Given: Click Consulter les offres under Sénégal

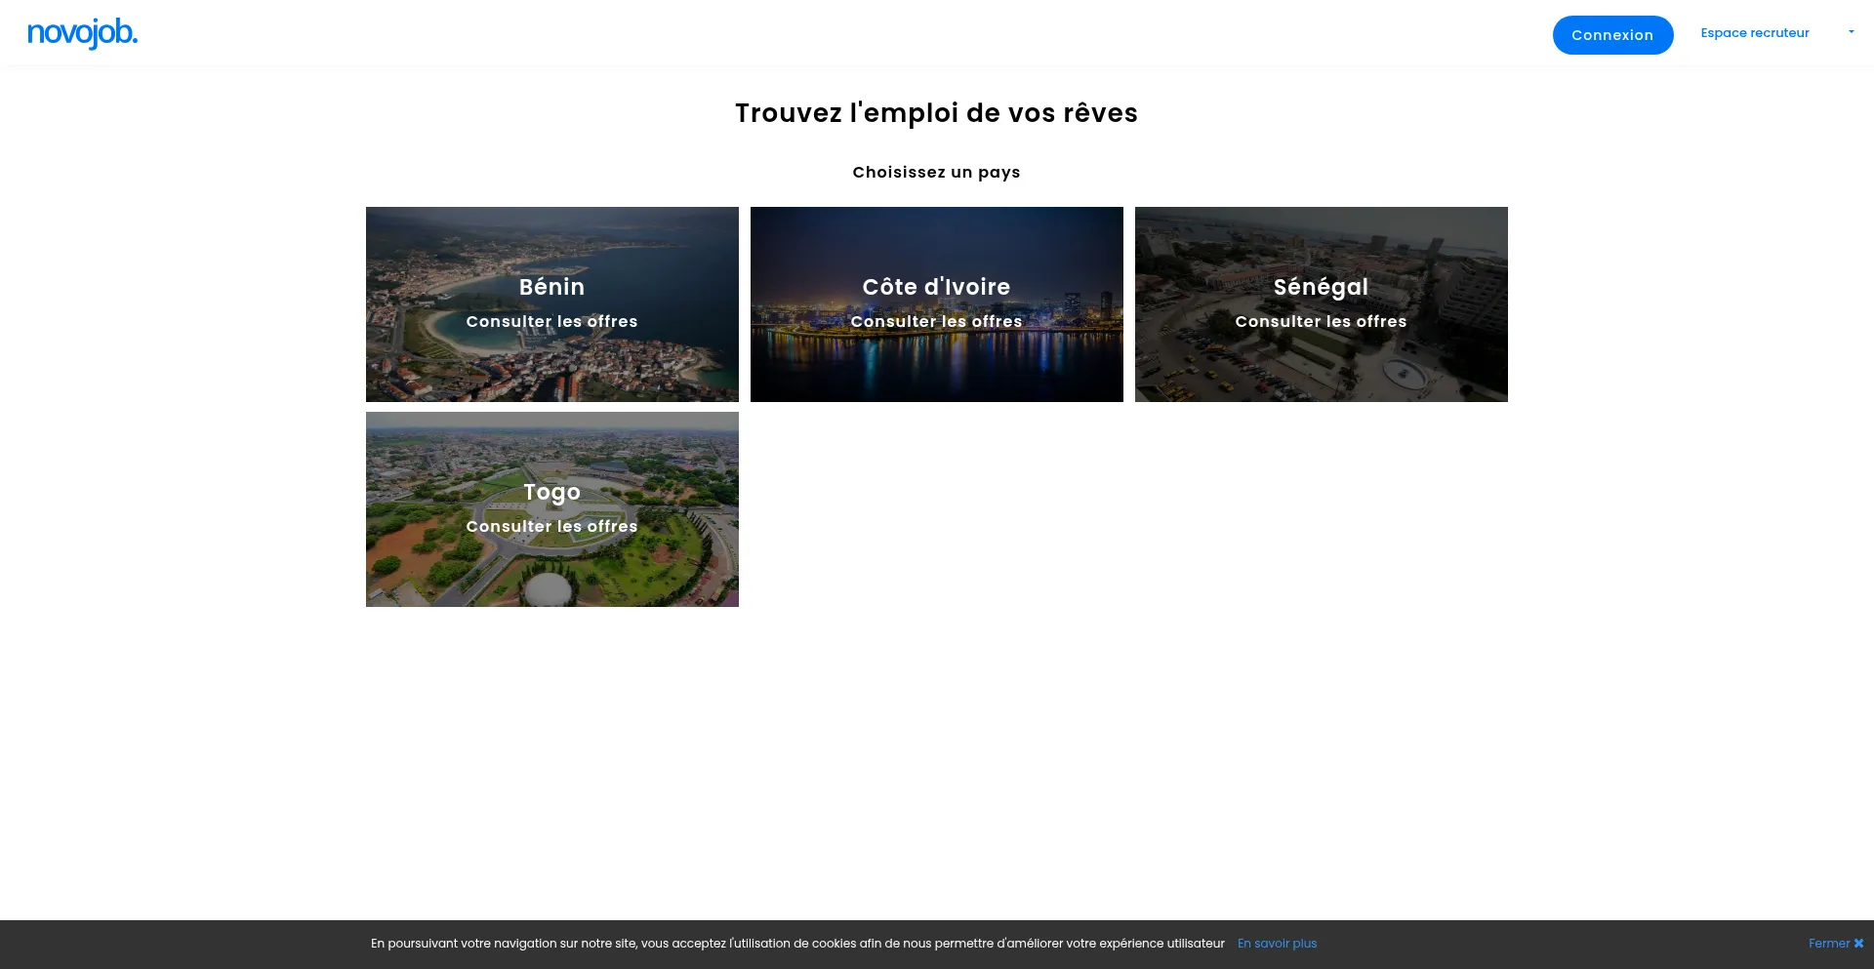Looking at the screenshot, I should pyautogui.click(x=1321, y=322).
